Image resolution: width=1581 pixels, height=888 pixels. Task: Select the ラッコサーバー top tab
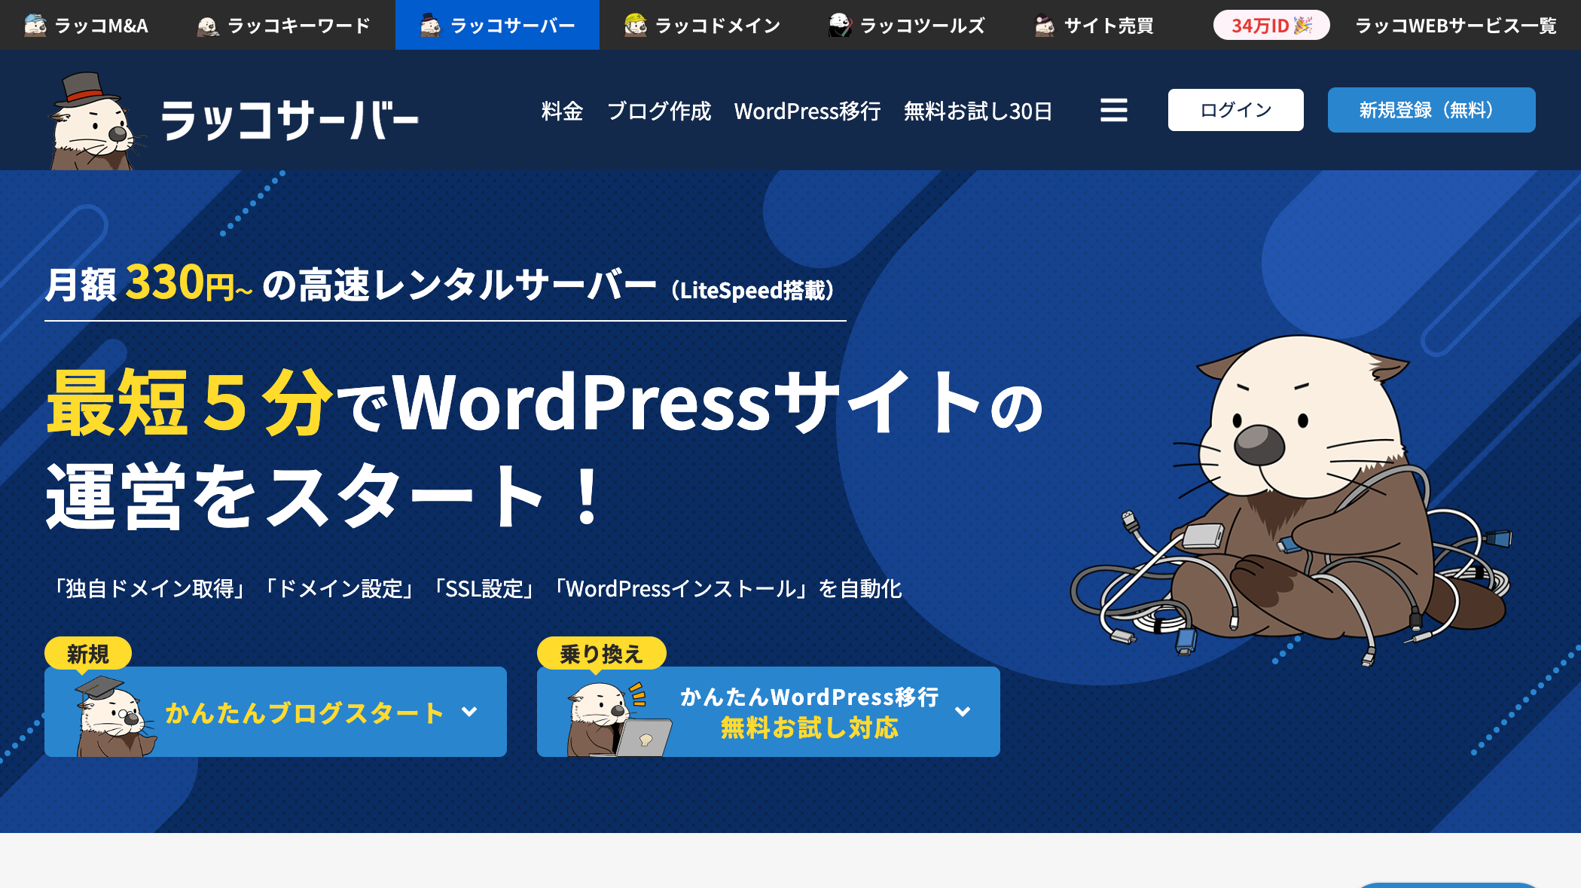tap(497, 26)
